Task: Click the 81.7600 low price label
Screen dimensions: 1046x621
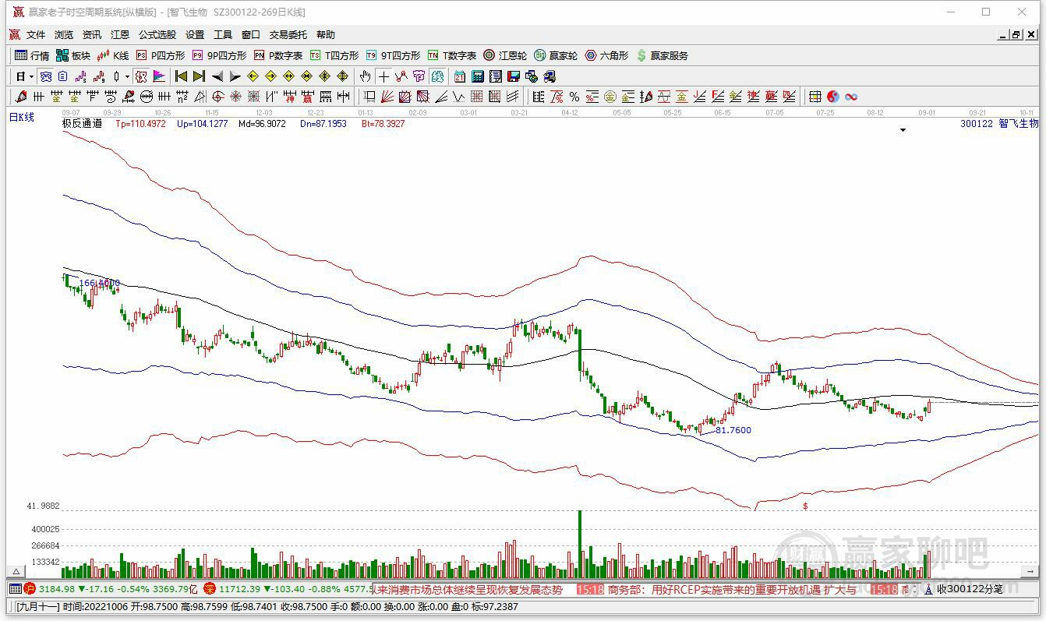Action: coord(733,430)
